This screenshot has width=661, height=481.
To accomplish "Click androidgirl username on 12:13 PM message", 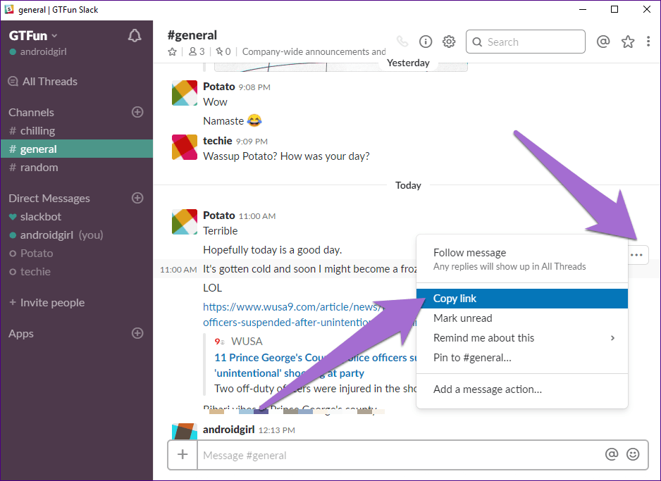I will (228, 429).
